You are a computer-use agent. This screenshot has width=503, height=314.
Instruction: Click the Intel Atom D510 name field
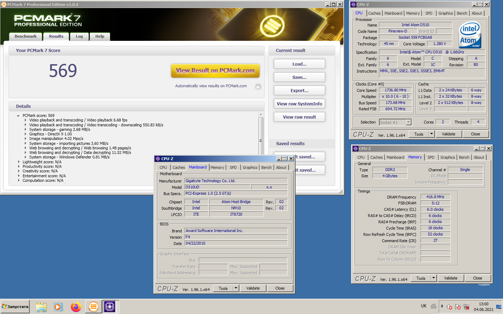415,25
